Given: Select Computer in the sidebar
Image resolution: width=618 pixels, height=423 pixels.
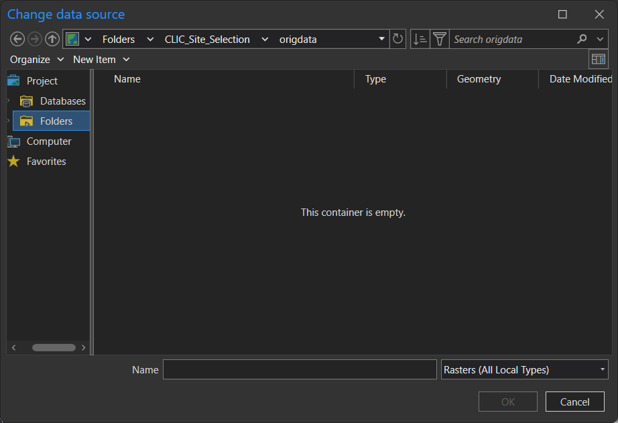Looking at the screenshot, I should click(x=47, y=141).
